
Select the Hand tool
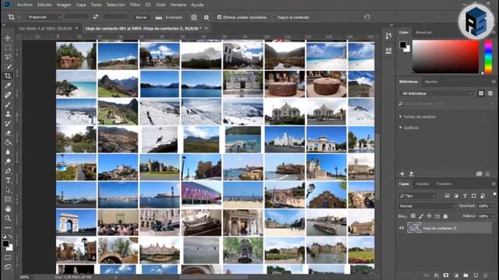(8, 208)
